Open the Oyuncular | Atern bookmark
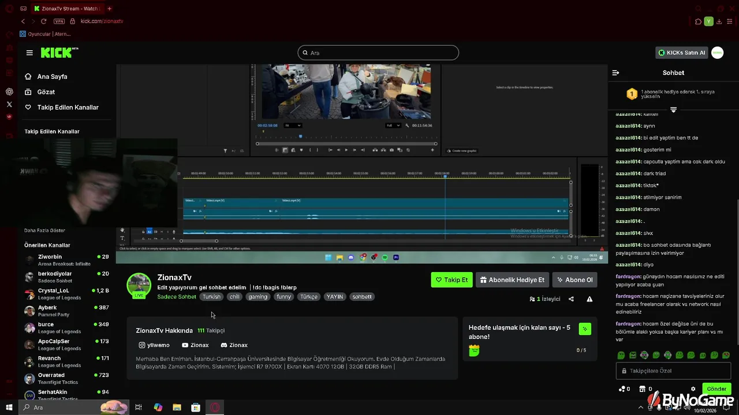The width and height of the screenshot is (739, 415). [45, 34]
